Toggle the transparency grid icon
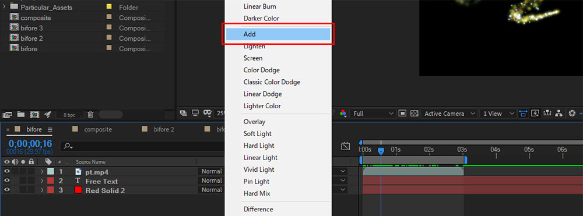Image resolution: width=583 pixels, height=216 pixels. pos(414,114)
